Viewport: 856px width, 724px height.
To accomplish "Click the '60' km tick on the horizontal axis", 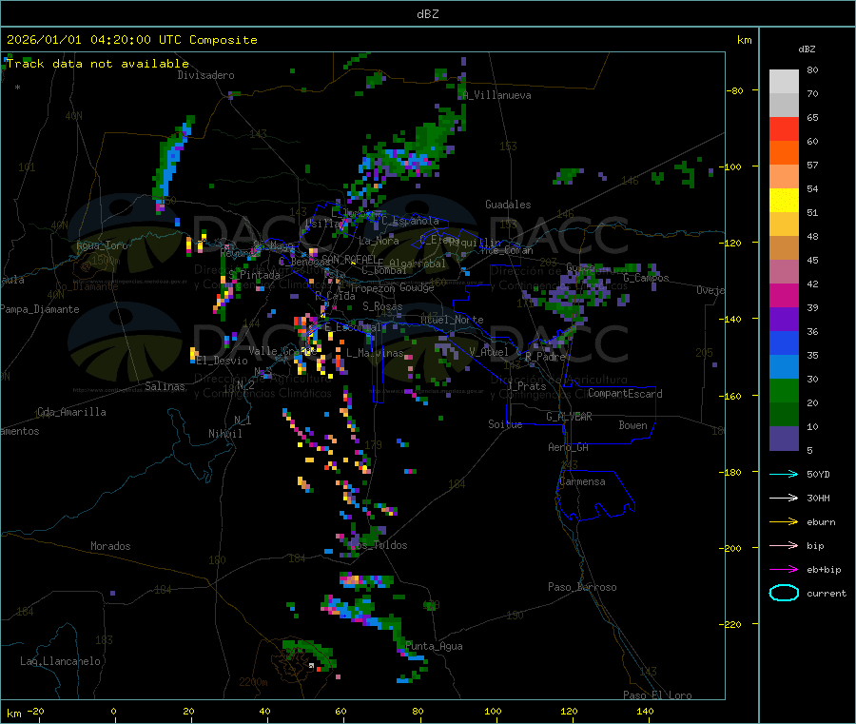I will click(340, 711).
